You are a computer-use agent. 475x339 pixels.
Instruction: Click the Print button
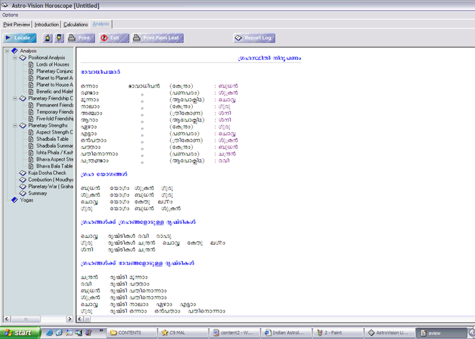[x=81, y=38]
